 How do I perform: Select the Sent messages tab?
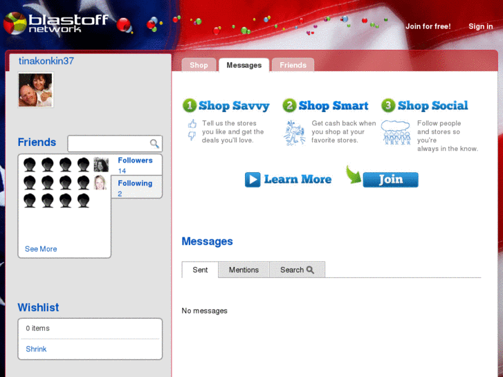(200, 270)
